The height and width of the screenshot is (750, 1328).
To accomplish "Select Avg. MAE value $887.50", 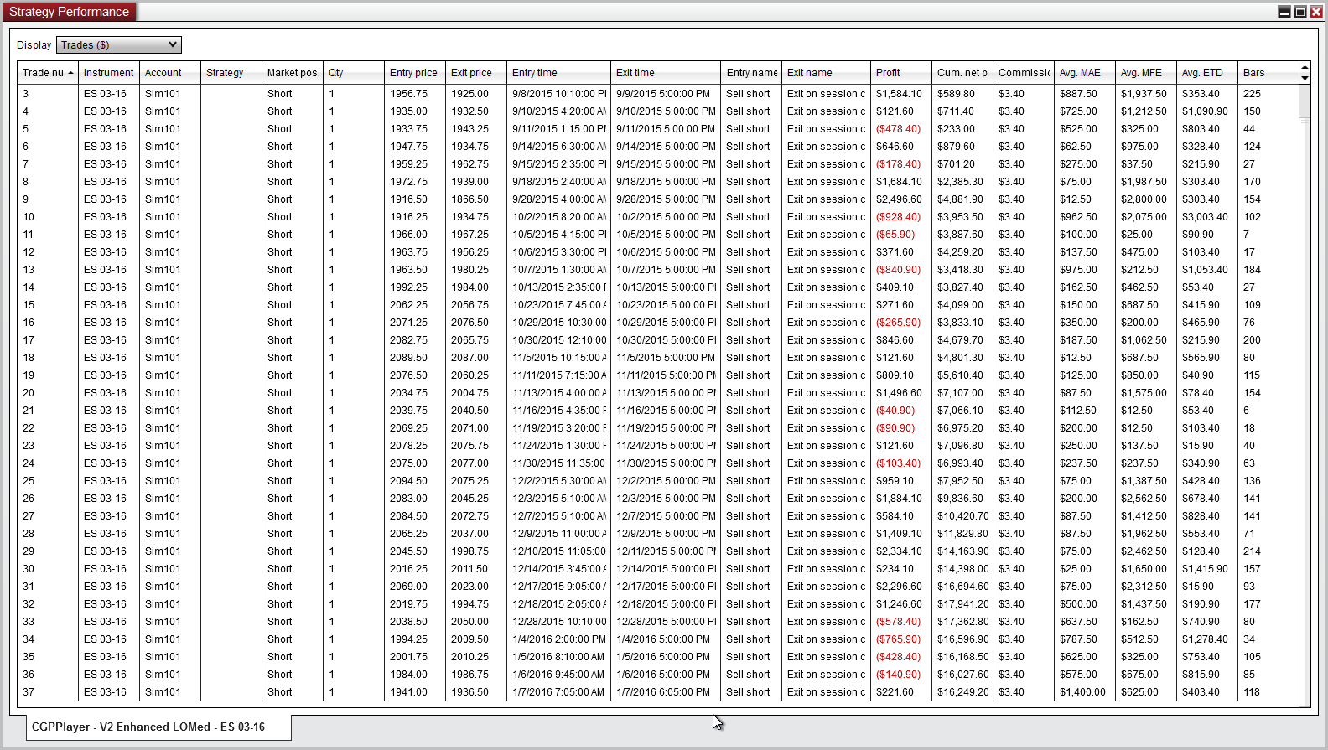I will tap(1078, 94).
